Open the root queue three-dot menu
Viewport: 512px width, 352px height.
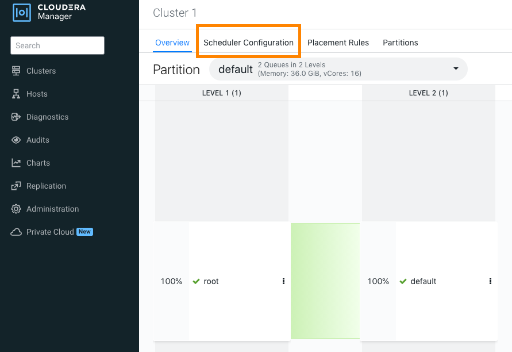(283, 281)
